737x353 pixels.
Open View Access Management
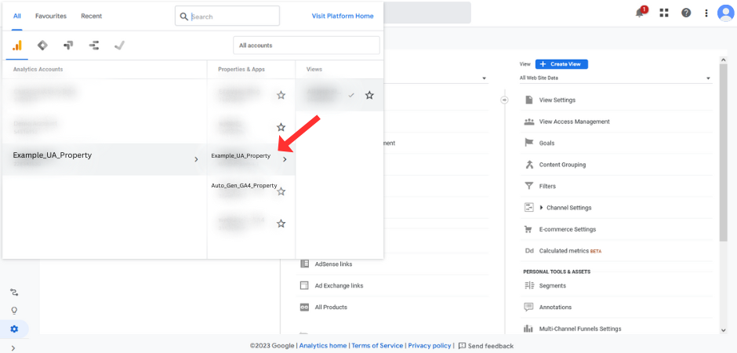click(574, 122)
